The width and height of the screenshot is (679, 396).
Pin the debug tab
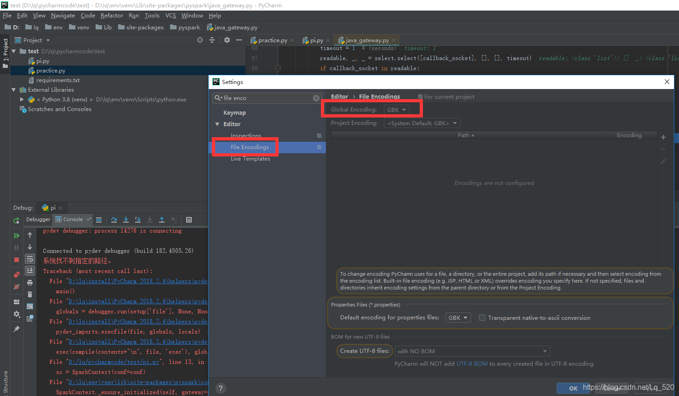pos(17,329)
